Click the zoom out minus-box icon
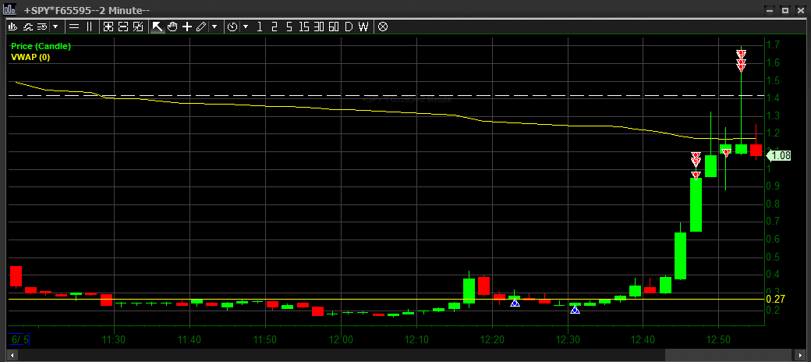The image size is (811, 362). [x=123, y=27]
